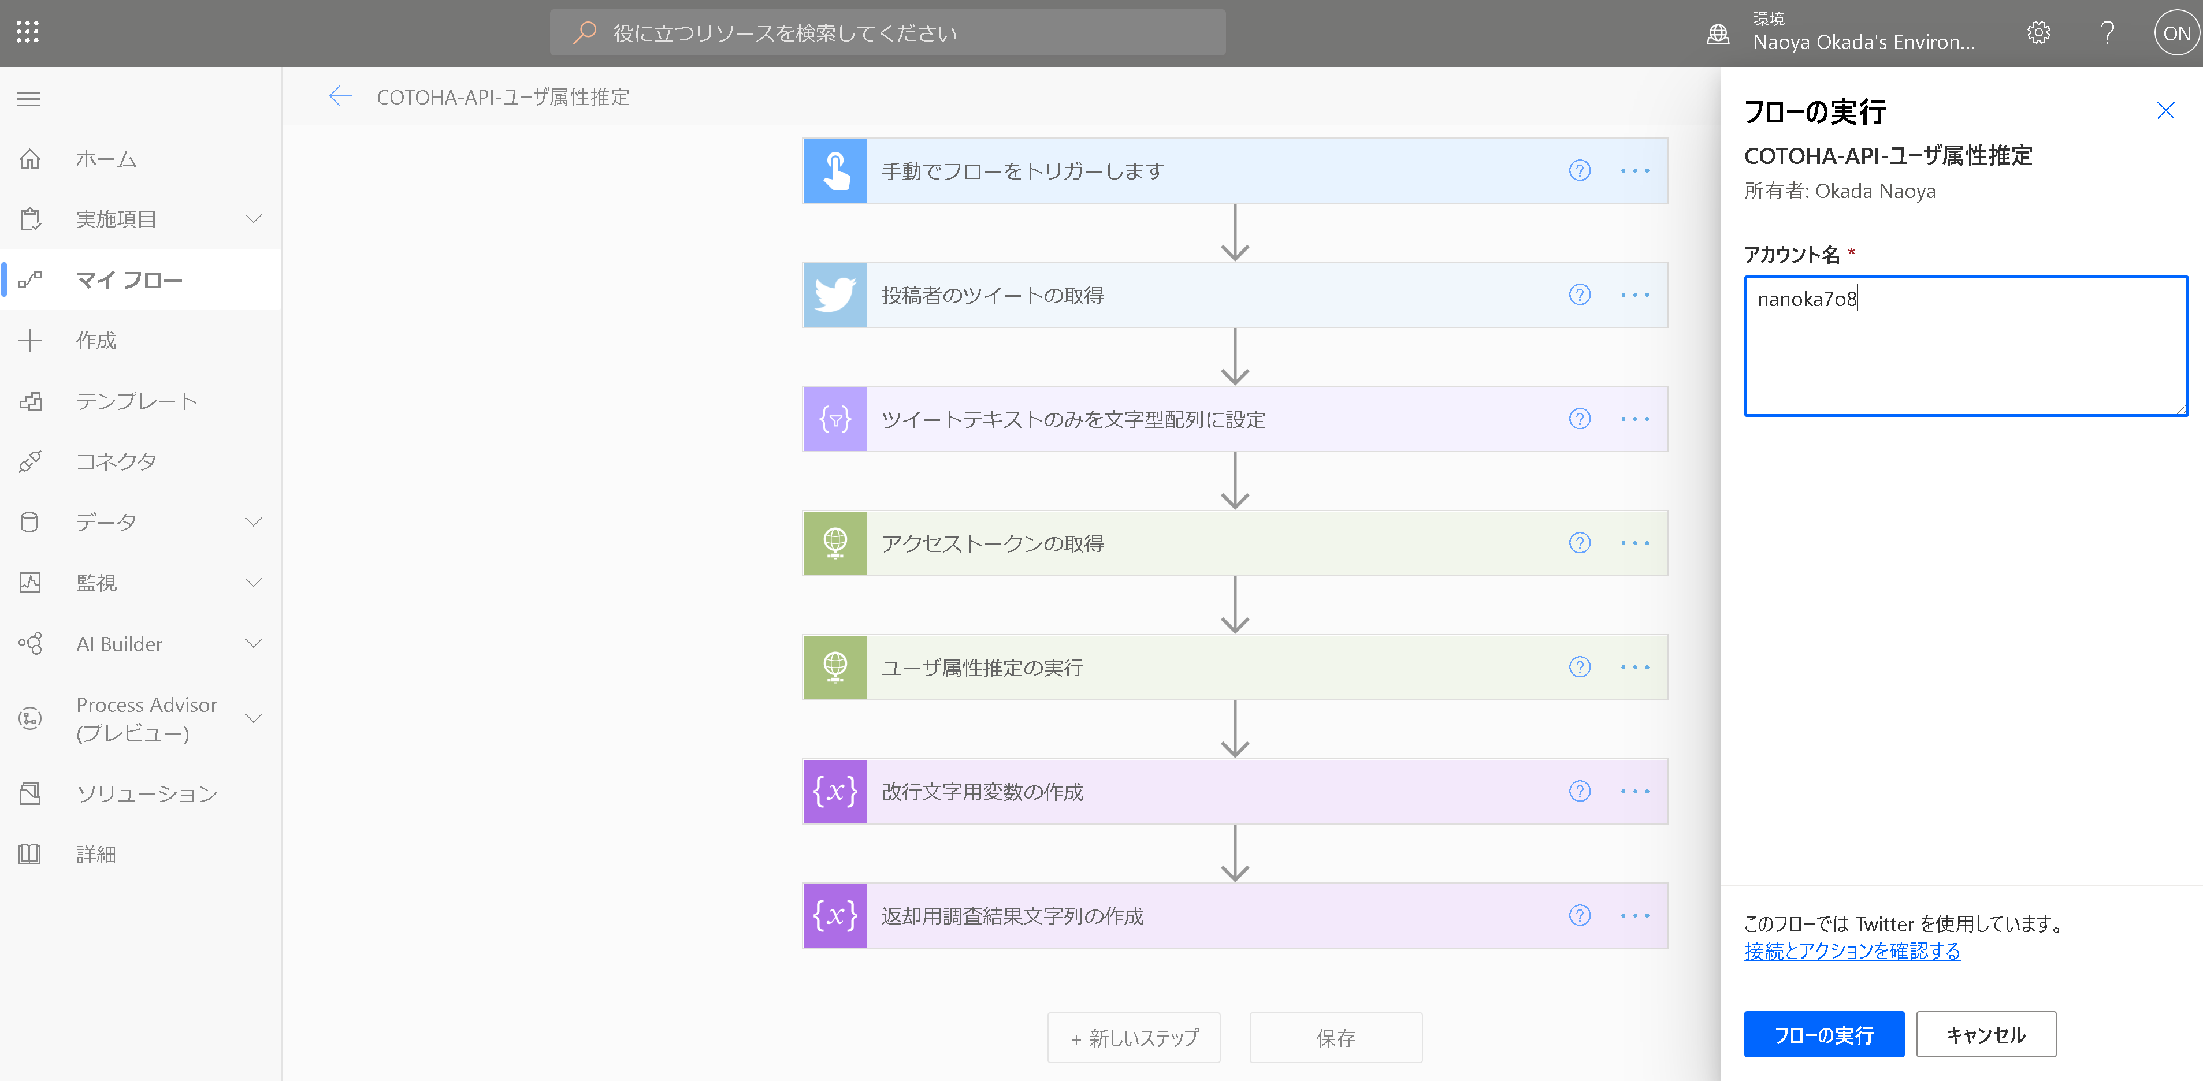The width and height of the screenshot is (2203, 1081).
Task: Click the resource search box
Action: [887, 32]
